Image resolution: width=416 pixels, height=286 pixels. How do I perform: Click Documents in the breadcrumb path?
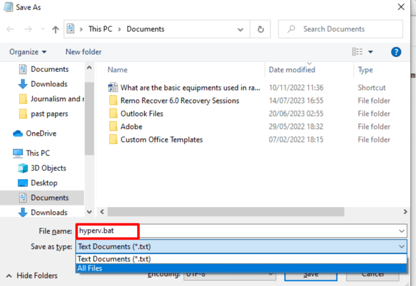click(145, 29)
